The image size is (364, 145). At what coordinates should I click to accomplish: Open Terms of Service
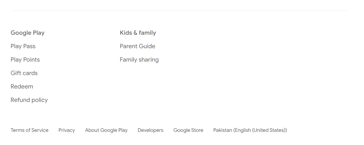29,130
